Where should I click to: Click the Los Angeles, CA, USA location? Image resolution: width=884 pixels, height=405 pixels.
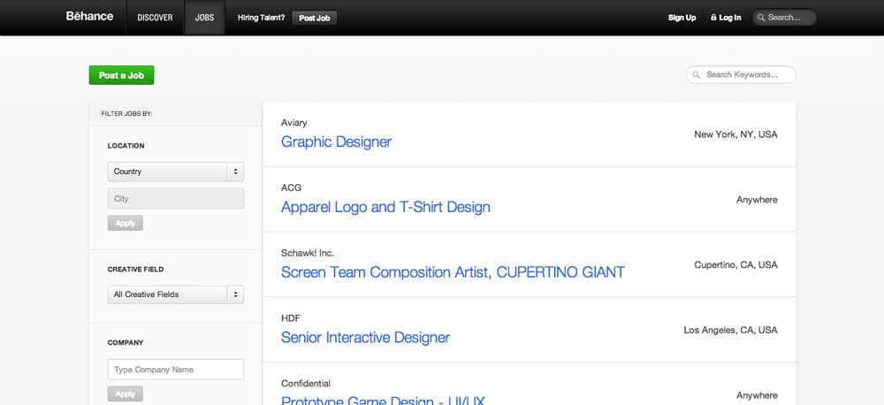click(731, 330)
